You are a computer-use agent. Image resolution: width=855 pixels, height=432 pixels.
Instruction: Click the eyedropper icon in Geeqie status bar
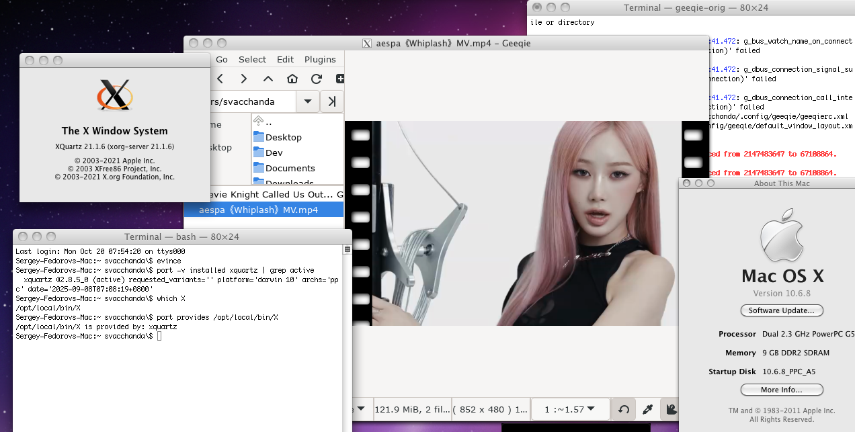(648, 408)
